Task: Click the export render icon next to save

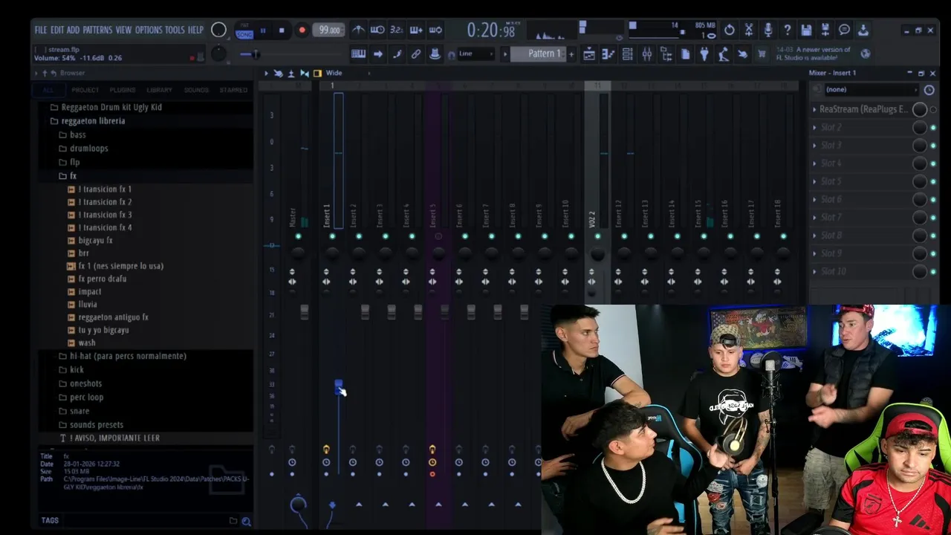Action: click(825, 30)
